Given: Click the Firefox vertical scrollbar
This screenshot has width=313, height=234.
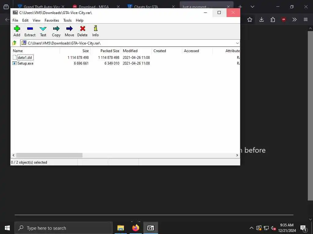Looking at the screenshot, I should click(x=310, y=115).
